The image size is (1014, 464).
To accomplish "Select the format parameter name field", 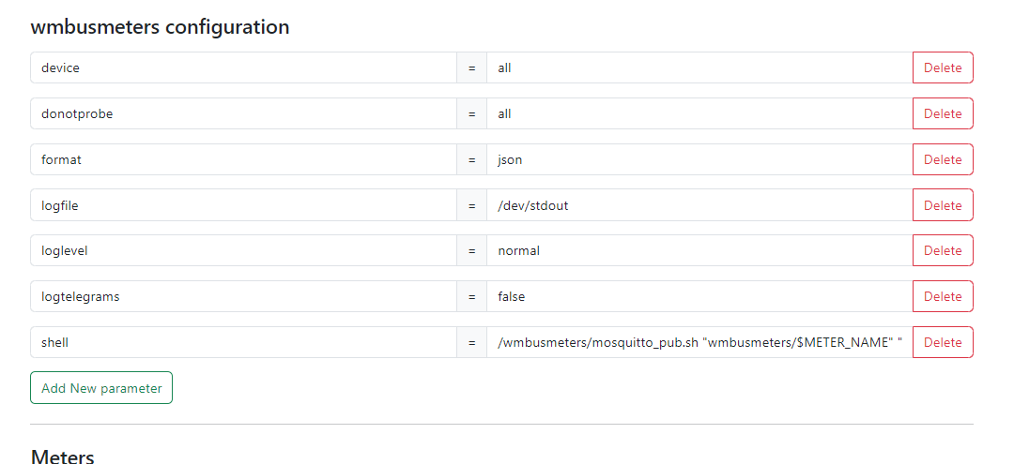I will pyautogui.click(x=243, y=159).
